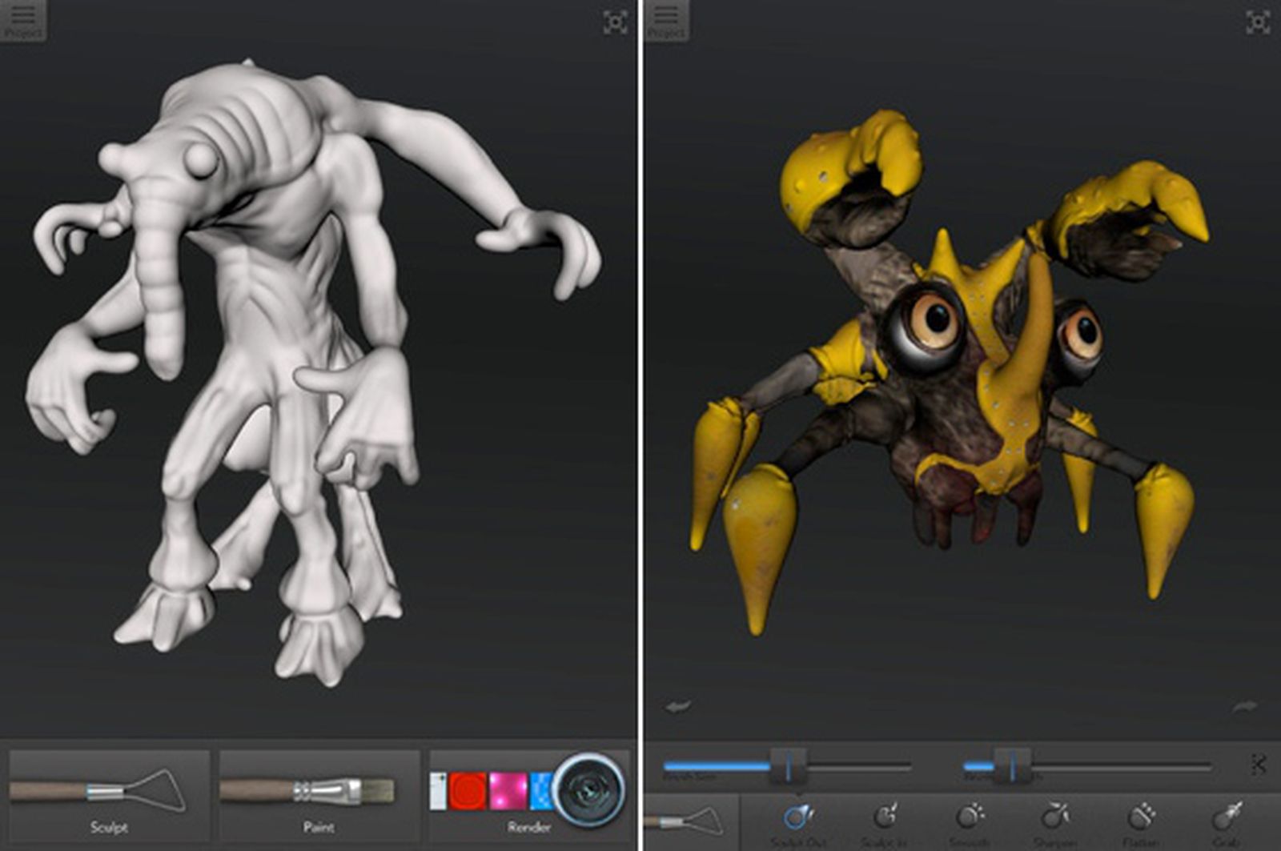Viewport: 1281px width, 851px height.
Task: Open the camera lens render control
Action: click(589, 791)
